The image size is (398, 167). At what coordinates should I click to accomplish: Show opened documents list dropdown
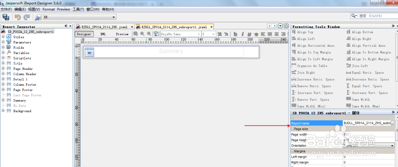pyautogui.click(x=280, y=26)
